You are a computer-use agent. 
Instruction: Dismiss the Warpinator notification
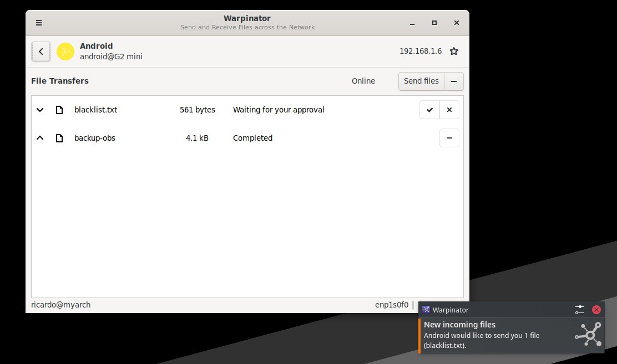(x=596, y=310)
